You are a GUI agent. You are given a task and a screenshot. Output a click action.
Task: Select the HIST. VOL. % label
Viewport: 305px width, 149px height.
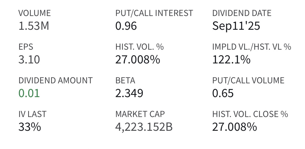[139, 47]
